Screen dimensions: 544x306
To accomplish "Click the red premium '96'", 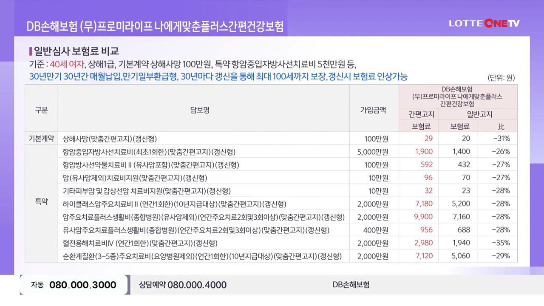I will point(428,178).
